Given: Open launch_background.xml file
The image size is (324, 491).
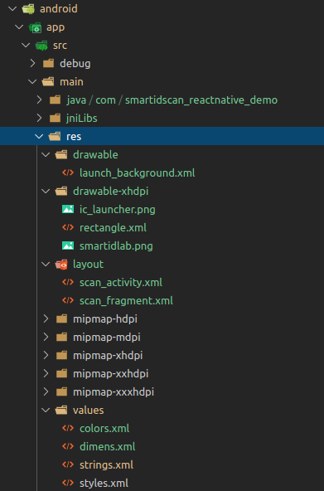Looking at the screenshot, I should (138, 173).
